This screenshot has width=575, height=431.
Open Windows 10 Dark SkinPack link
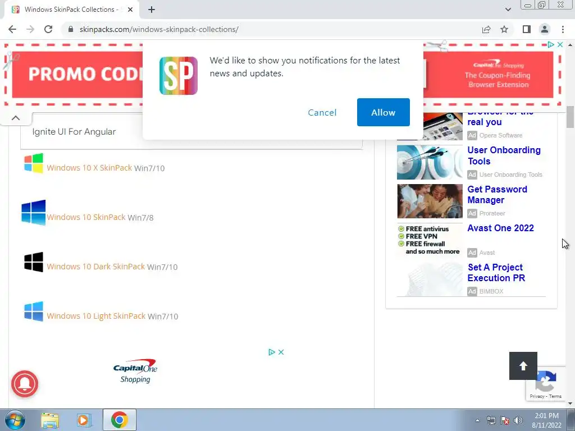[95, 267]
